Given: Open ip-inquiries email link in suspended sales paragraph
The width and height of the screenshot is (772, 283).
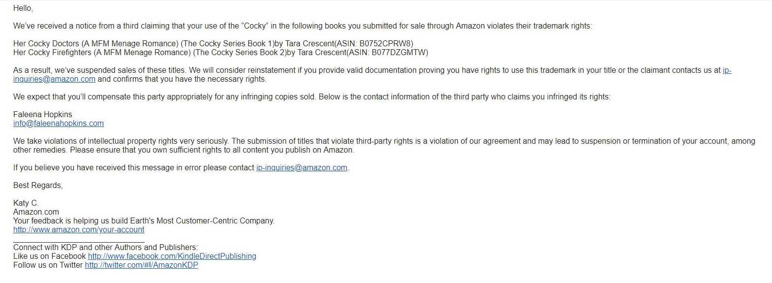Looking at the screenshot, I should click(54, 79).
